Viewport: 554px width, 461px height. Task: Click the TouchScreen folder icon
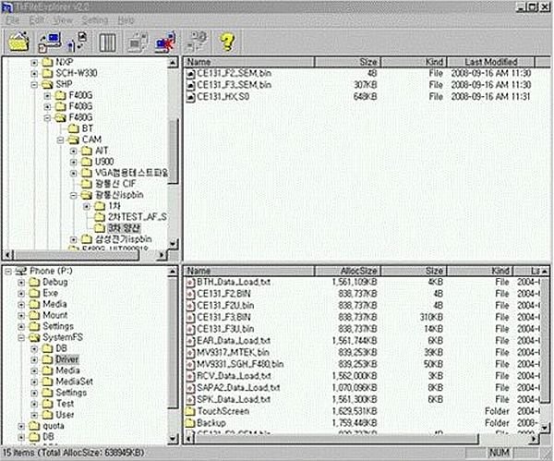pos(190,411)
